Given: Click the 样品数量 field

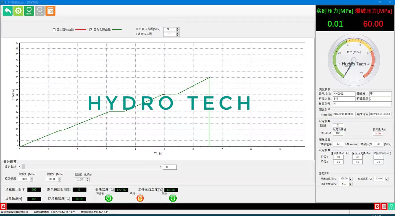Looking at the screenshot, I should (381, 99).
